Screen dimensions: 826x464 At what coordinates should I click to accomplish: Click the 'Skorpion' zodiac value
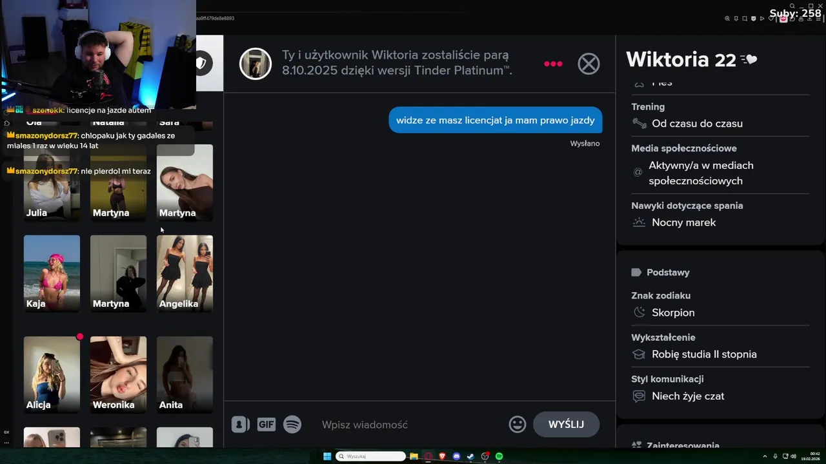click(673, 313)
